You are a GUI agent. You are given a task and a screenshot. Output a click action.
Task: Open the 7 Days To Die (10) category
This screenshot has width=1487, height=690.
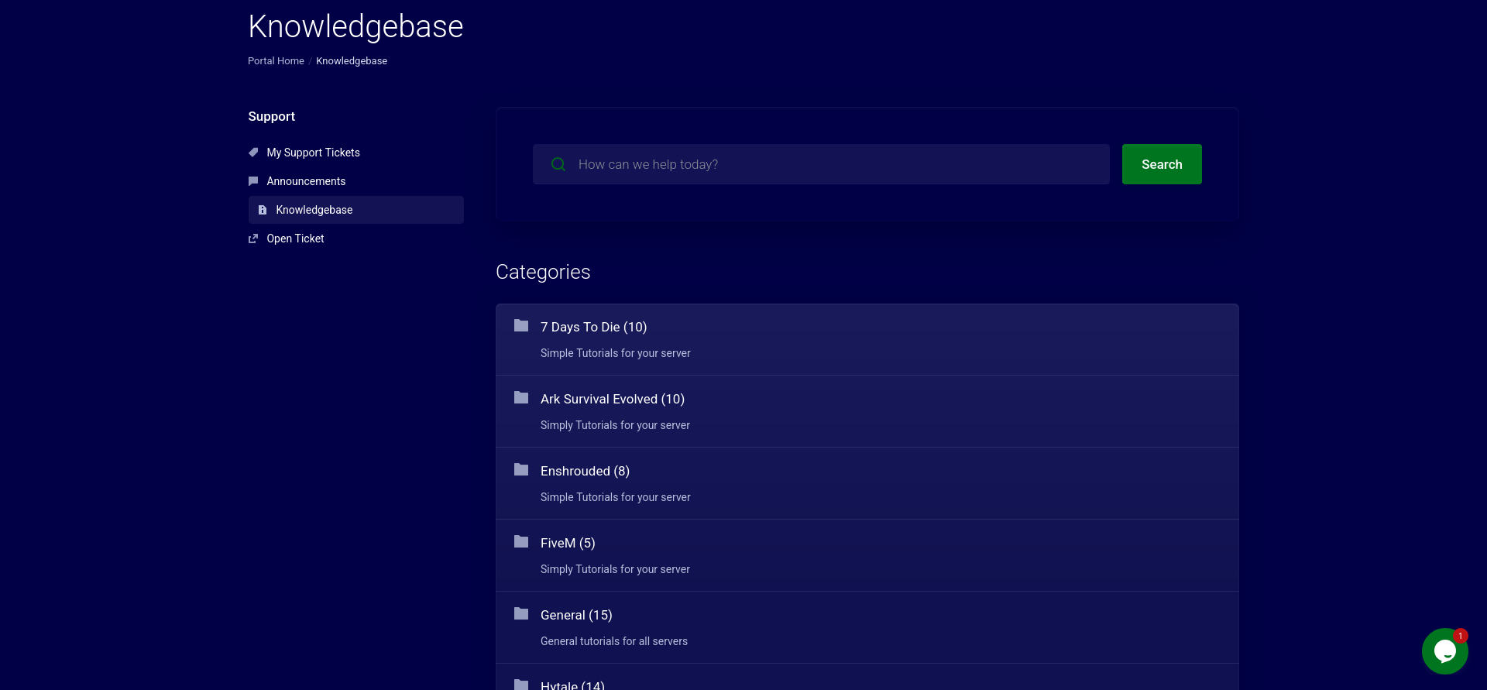point(593,327)
